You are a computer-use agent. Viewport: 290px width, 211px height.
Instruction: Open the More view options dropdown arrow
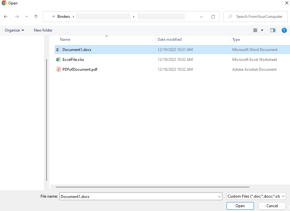point(262,30)
